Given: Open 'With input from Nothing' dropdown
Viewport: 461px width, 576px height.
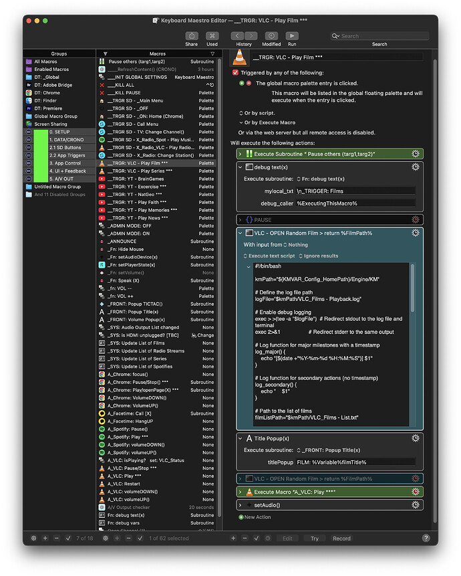Looking at the screenshot, I should coord(295,245).
